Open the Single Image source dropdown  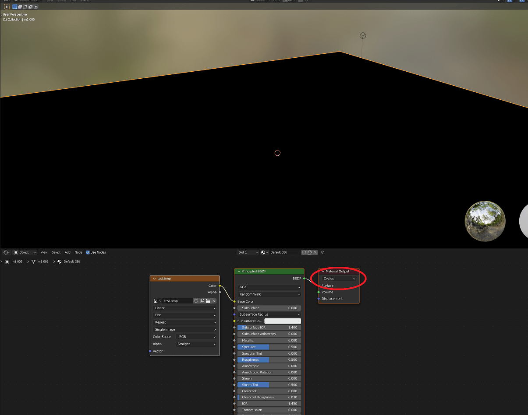click(x=185, y=330)
